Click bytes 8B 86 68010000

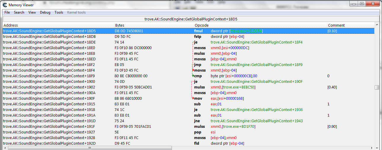(x=128, y=98)
